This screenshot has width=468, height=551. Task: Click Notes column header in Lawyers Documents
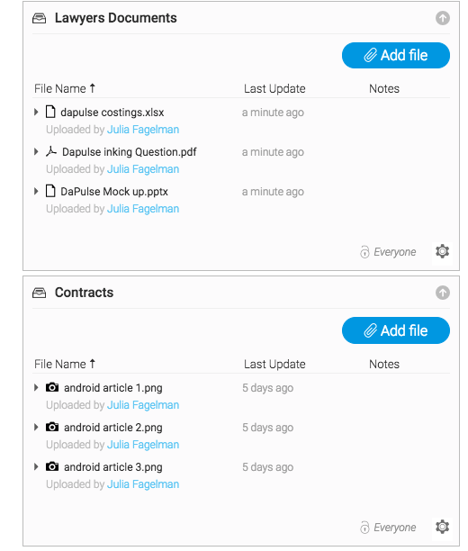(x=384, y=88)
